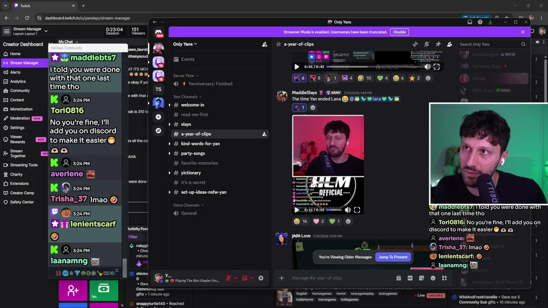Toggle the pink heart 2 reaction

319,221
